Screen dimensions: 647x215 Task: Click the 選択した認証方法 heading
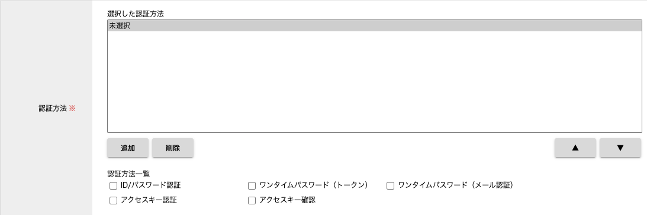pos(136,14)
